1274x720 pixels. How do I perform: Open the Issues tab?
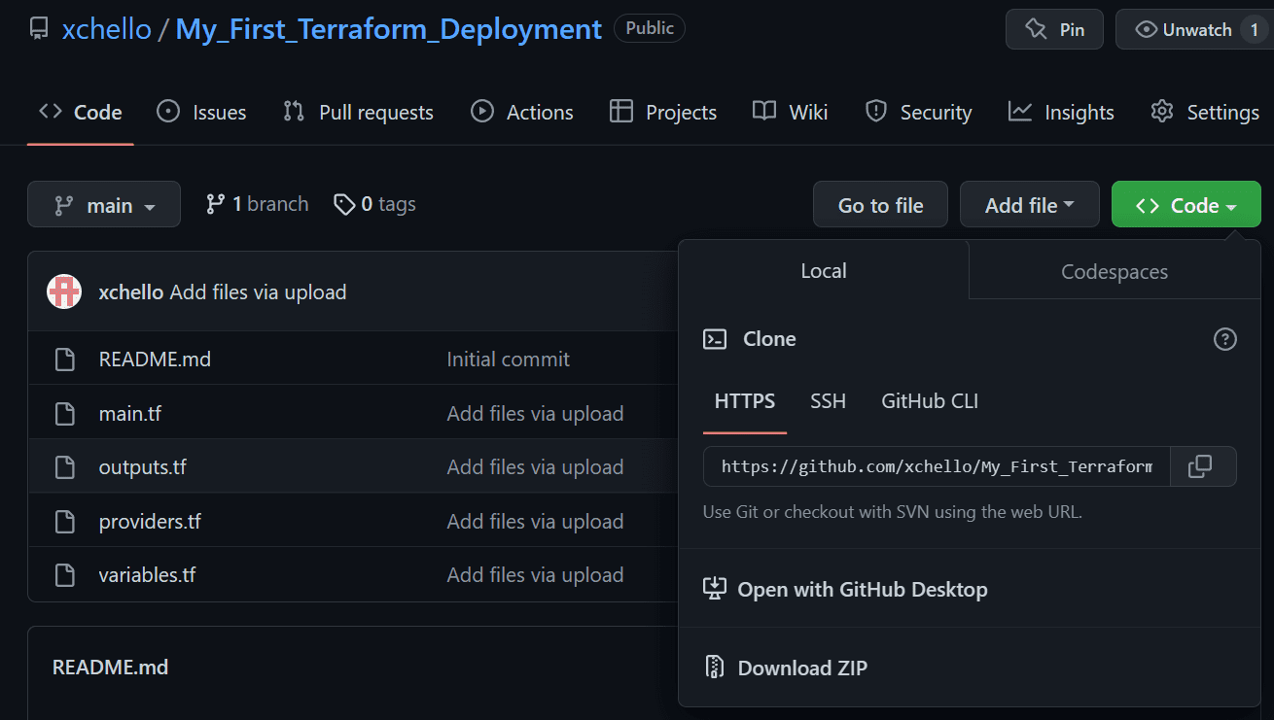coord(201,112)
